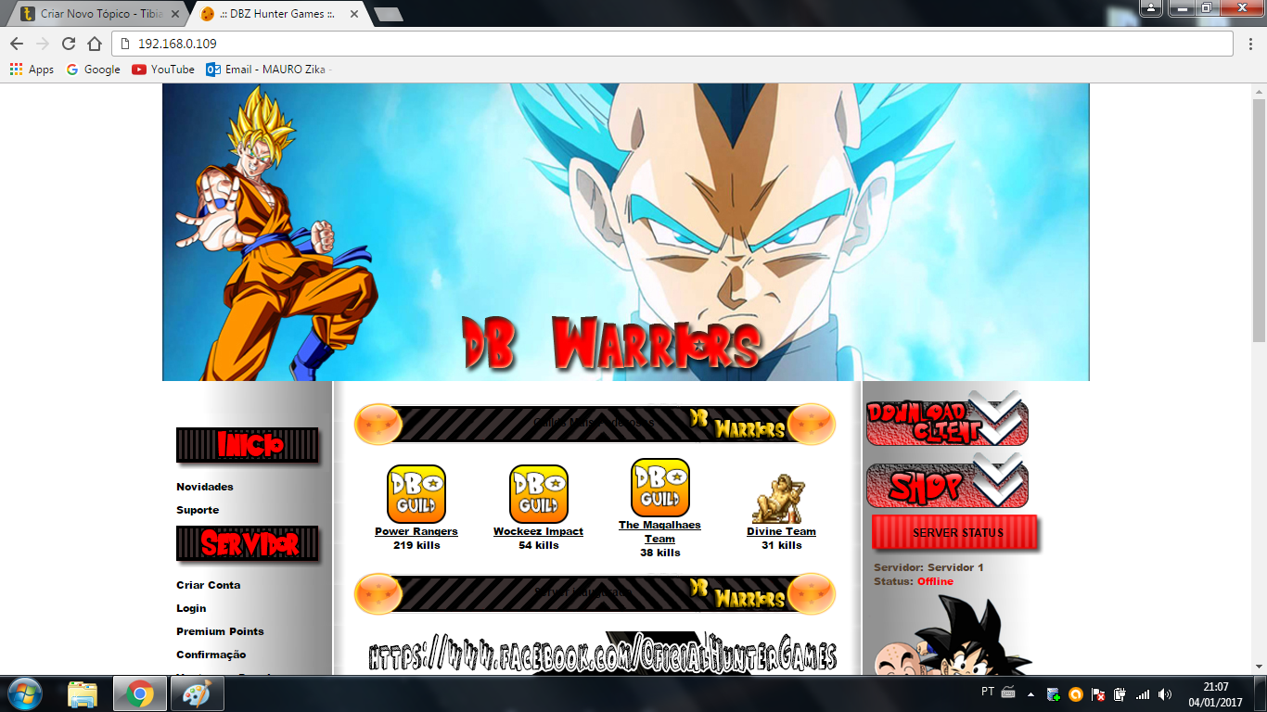Click the scrollbar down arrow
This screenshot has width=1267, height=712.
[1259, 667]
